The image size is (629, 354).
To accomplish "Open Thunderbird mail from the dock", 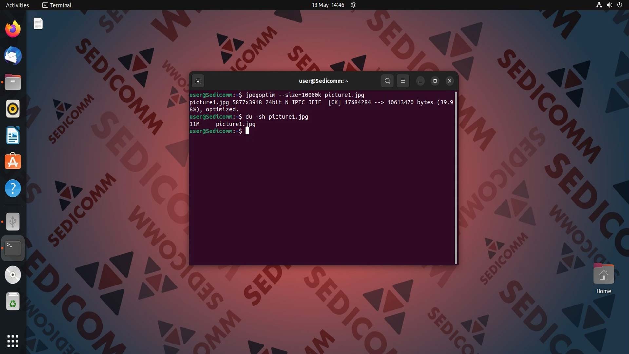I will 13,56.
